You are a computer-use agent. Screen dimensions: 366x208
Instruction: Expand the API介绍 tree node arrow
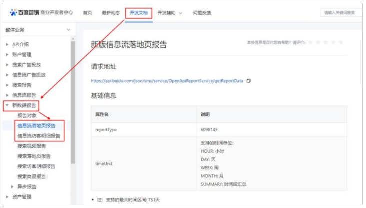(7, 44)
